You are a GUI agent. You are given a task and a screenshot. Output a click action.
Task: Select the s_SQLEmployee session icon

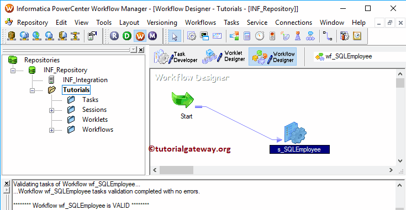click(295, 133)
